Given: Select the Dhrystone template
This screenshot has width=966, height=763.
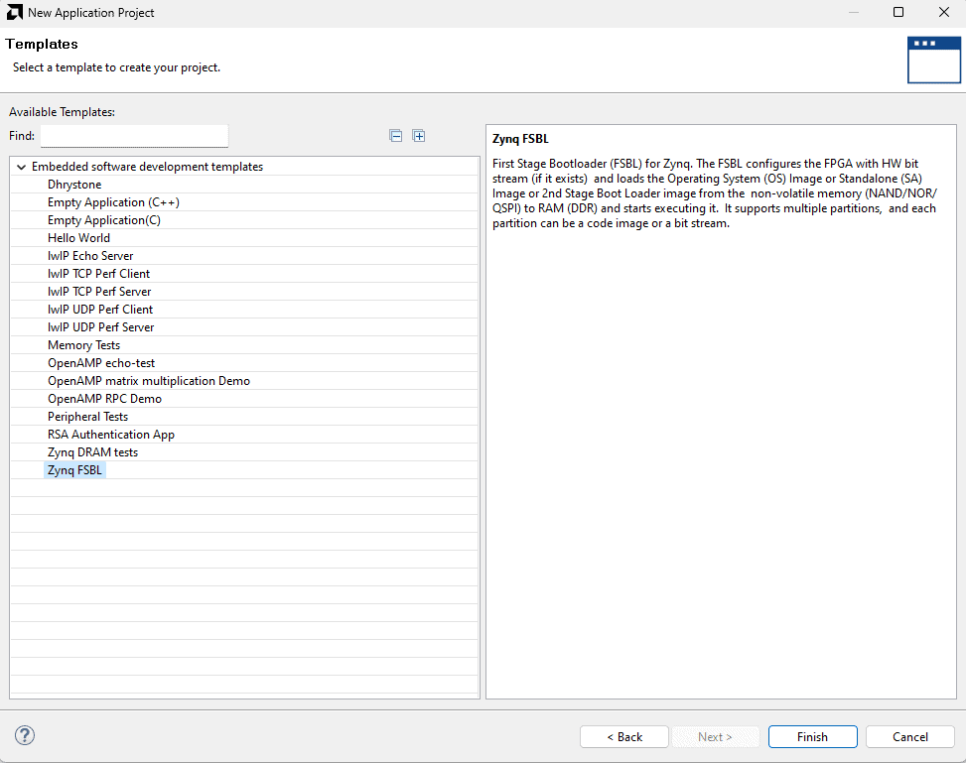Looking at the screenshot, I should 74,185.
